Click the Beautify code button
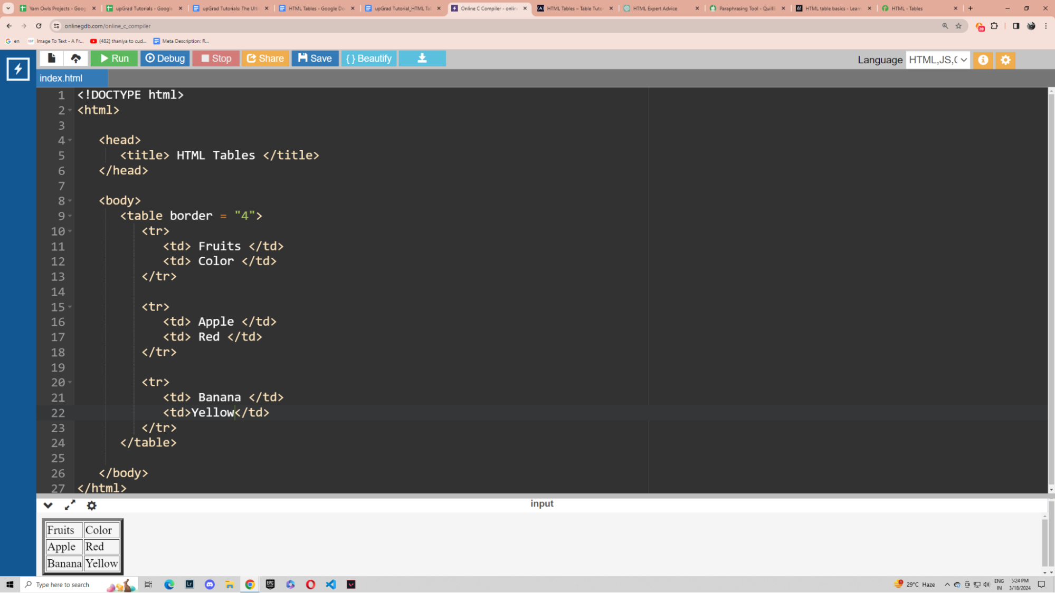 (x=369, y=58)
